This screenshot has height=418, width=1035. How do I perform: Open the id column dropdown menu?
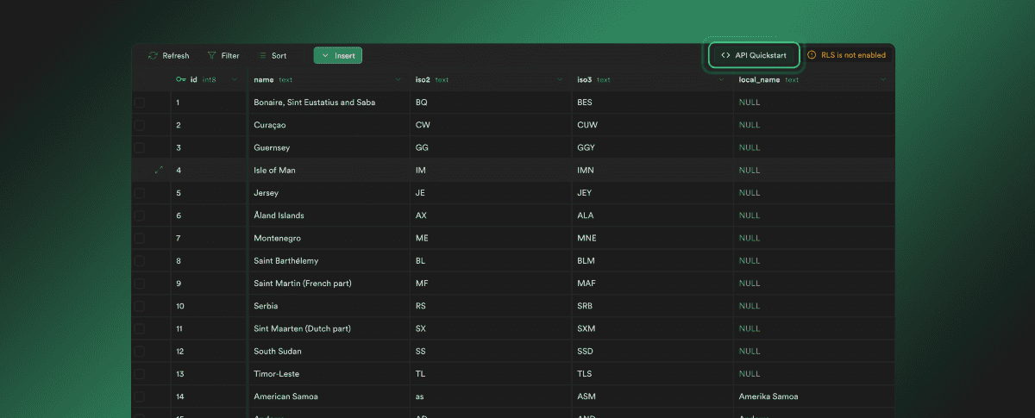(x=235, y=80)
